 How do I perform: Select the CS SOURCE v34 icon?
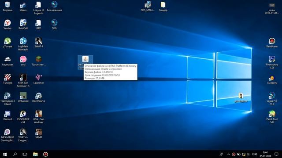click(x=23, y=117)
